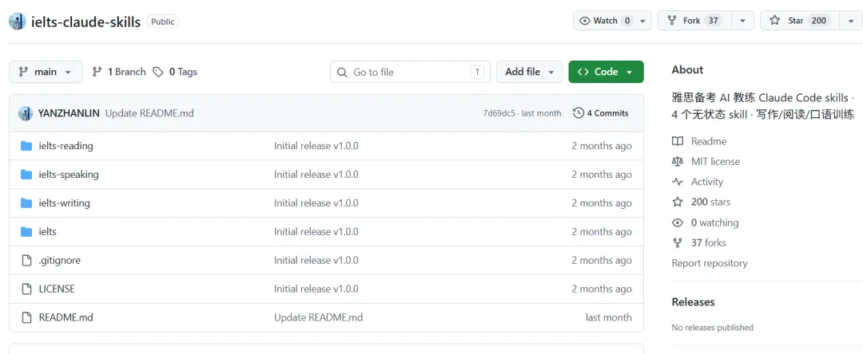Open the ielts-speaking folder name

69,175
